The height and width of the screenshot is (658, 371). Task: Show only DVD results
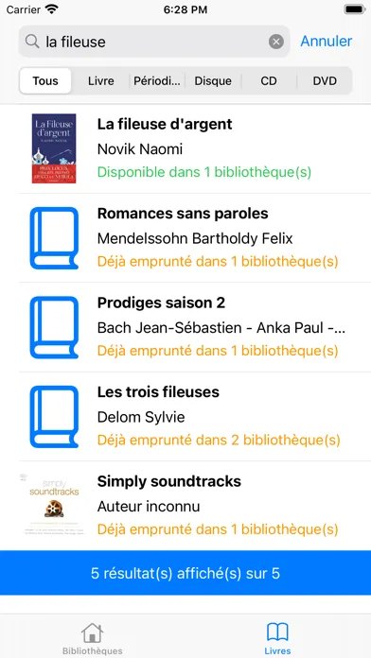[x=325, y=81]
